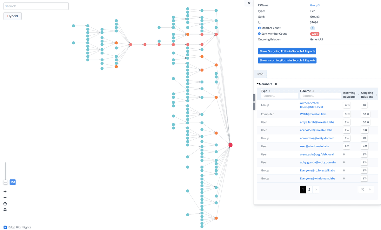Sort the members table by FSName column
The image size is (381, 230).
pos(314,91)
